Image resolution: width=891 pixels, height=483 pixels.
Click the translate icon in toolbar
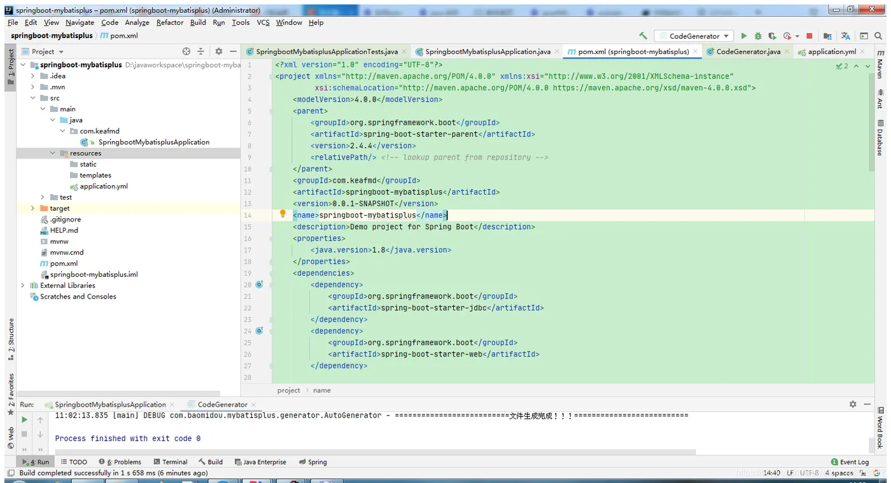point(845,36)
